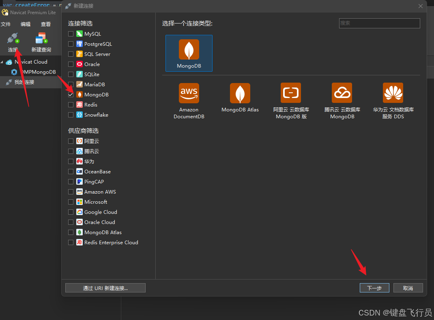
Task: Click the 下一步 button
Action: [x=374, y=288]
